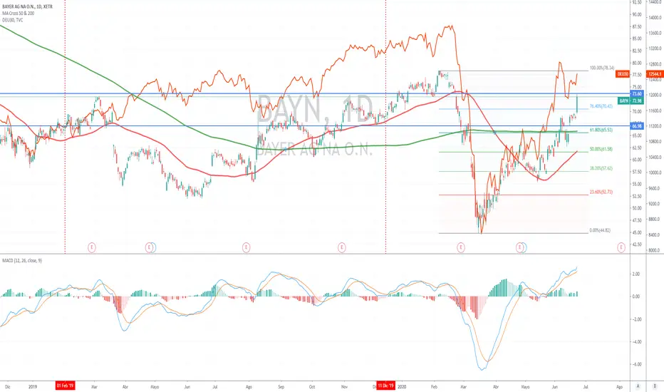This screenshot has height=392, width=664.
Task: Click the red 01 Feb '19 date label
Action: [x=66, y=386]
